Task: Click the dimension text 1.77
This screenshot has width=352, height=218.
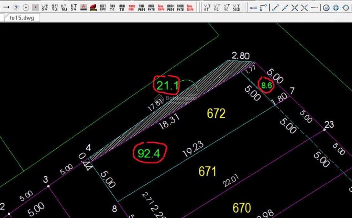Action: click(x=250, y=70)
